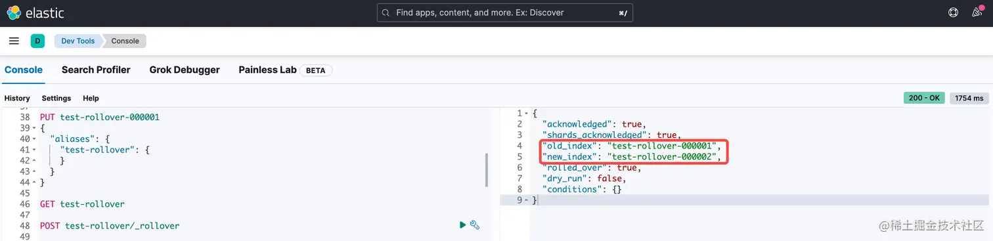Click the 200 - OK status badge

pos(925,98)
